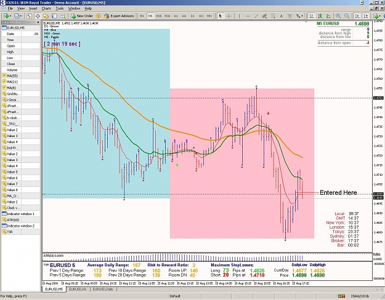The width and height of the screenshot is (385, 300).
Task: Click the ATR(60) row icon in Data Window
Action: [x=4, y=220]
